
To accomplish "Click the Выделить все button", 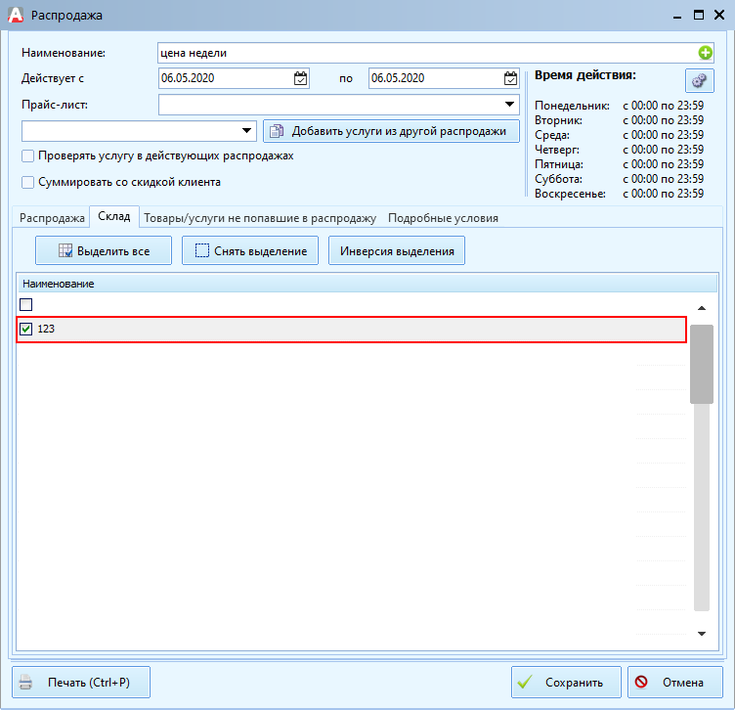I will (x=104, y=251).
